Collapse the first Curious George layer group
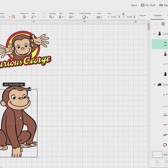 (154, 34)
